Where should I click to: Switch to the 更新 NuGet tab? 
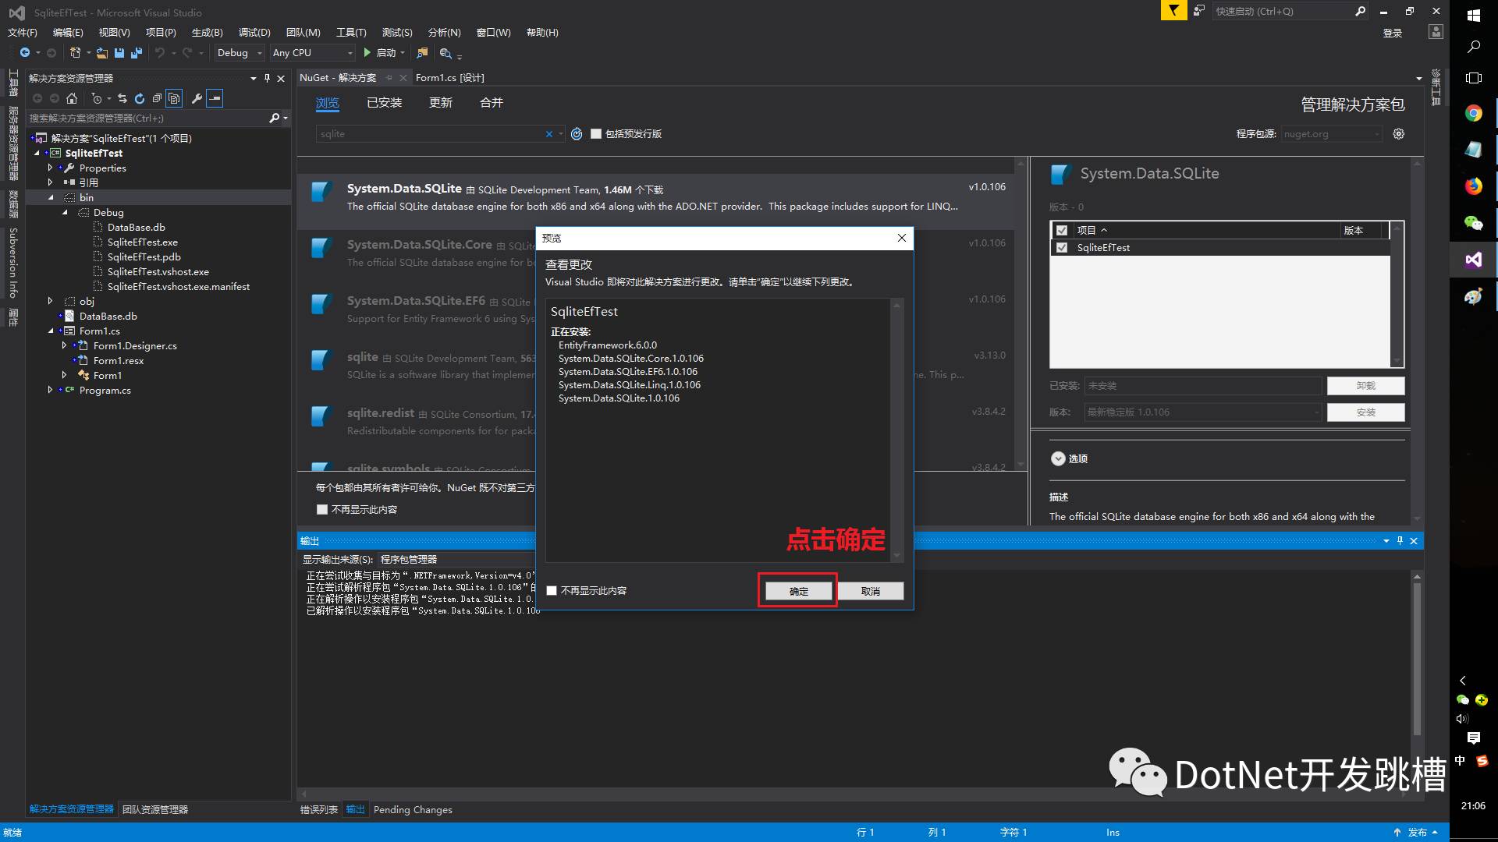[x=441, y=103]
